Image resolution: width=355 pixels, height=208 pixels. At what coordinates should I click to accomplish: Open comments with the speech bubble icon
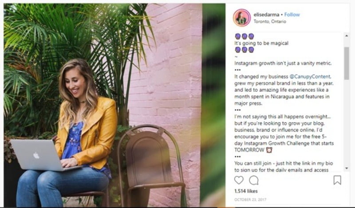tap(254, 180)
